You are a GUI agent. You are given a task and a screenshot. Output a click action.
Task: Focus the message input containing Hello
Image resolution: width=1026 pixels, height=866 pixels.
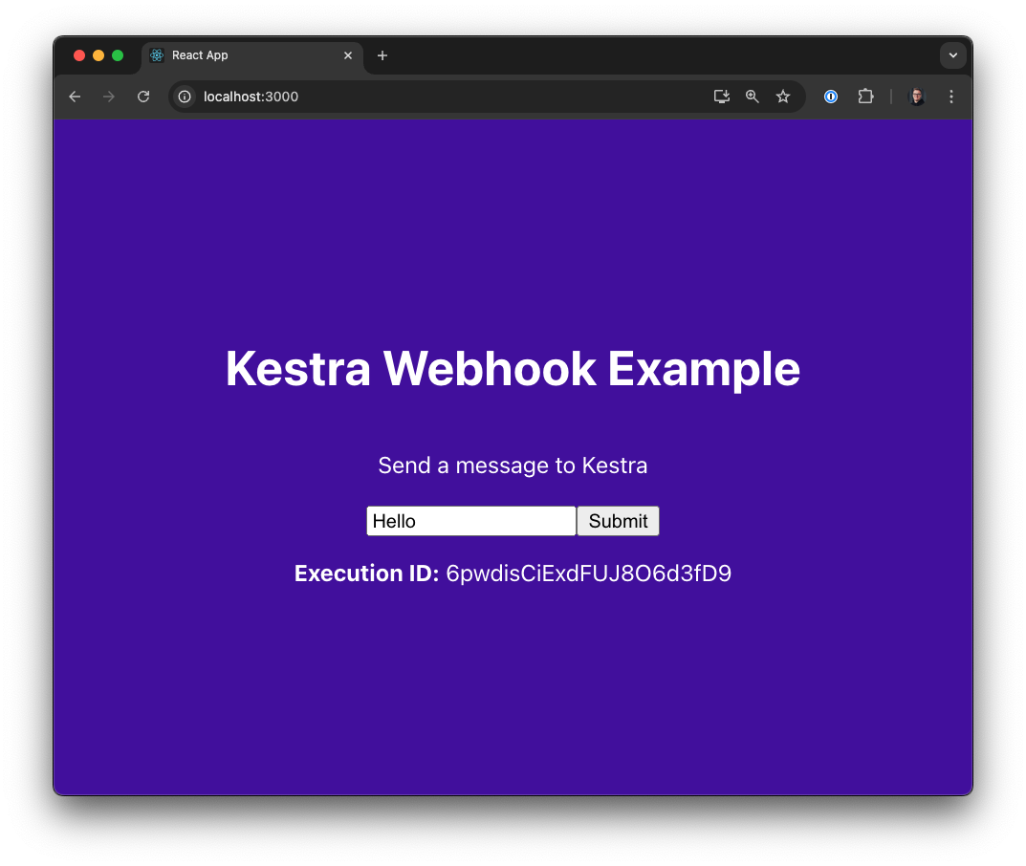click(x=470, y=521)
